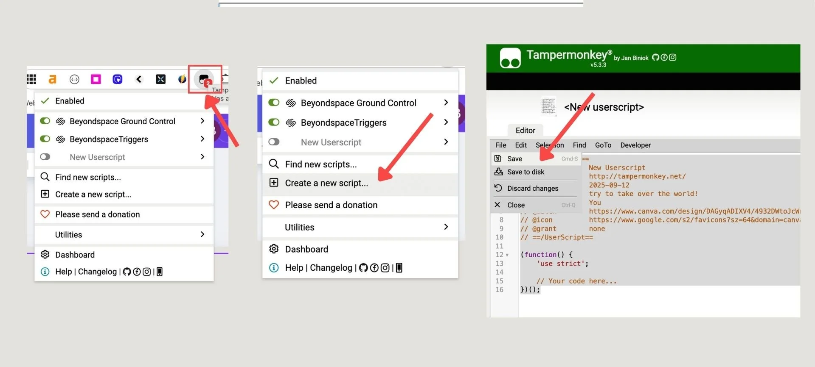Toggle Beyondspace Ground Control switch in left popup

[45, 121]
